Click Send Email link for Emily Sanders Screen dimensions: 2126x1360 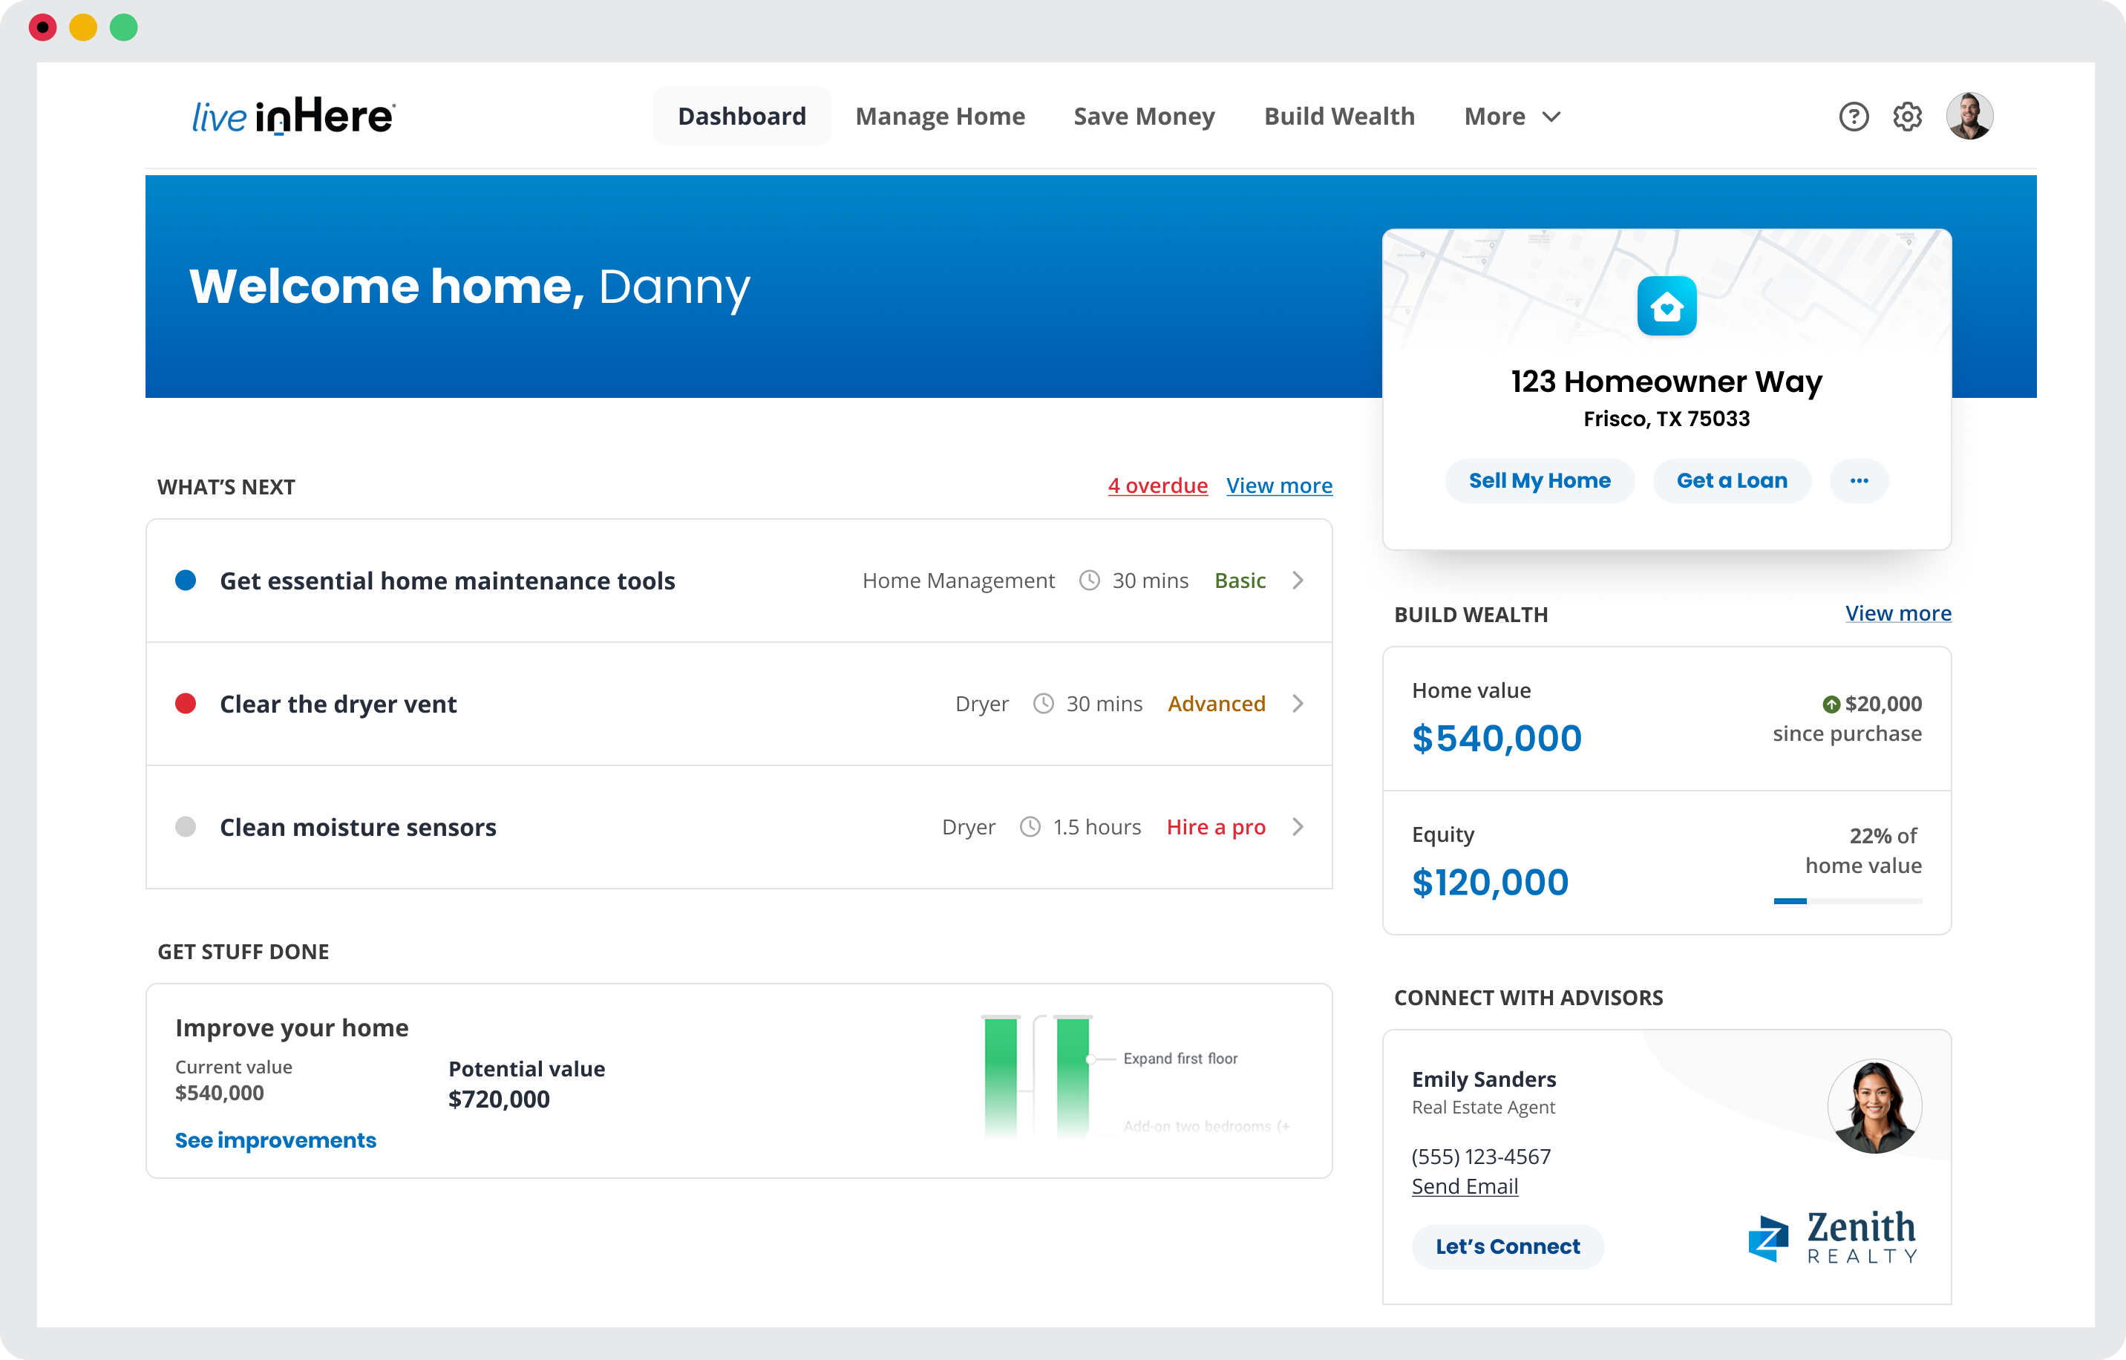pyautogui.click(x=1465, y=1186)
